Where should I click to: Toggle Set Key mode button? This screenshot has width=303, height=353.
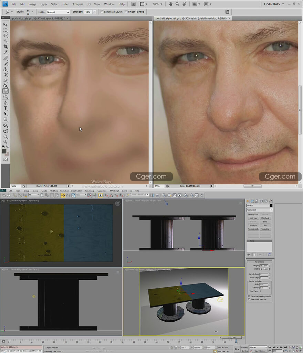[x=245, y=351]
